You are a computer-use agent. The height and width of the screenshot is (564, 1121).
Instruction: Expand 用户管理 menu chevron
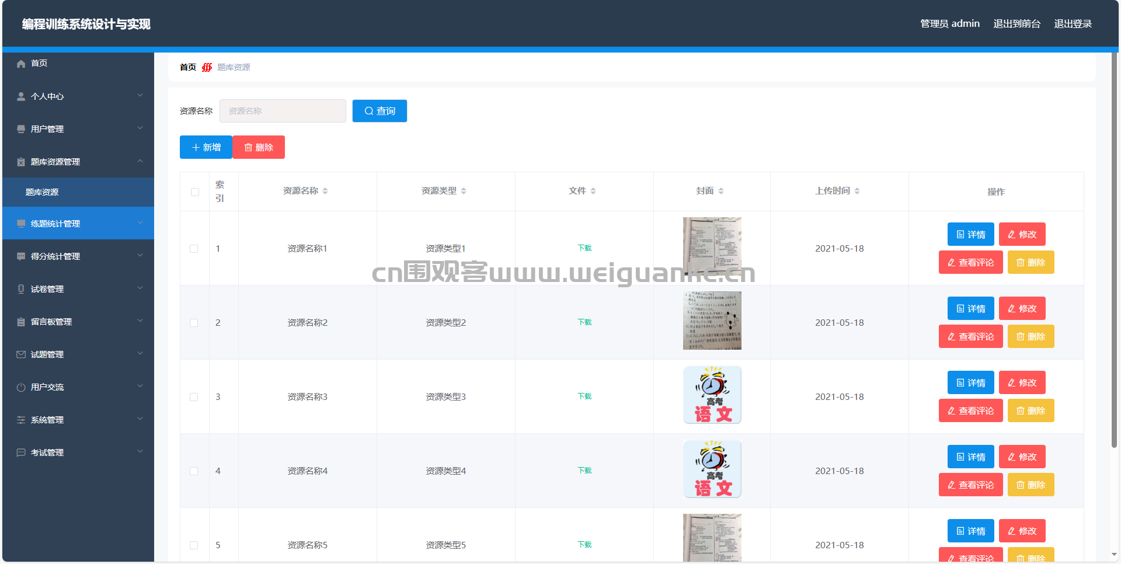[x=140, y=128]
